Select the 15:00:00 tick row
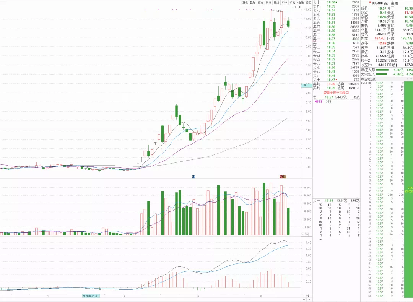The width and height of the screenshot is (413, 302). click(x=382, y=83)
